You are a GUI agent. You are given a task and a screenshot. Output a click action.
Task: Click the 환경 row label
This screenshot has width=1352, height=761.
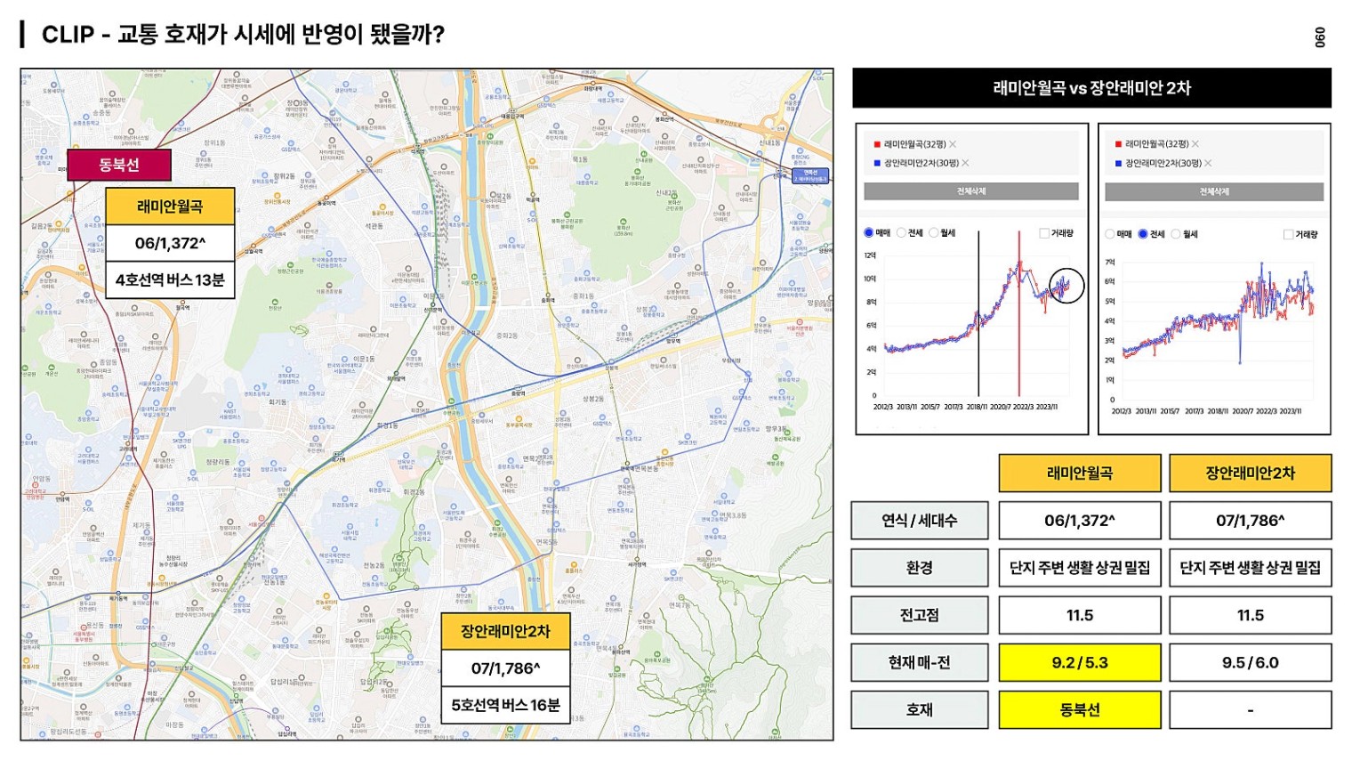click(x=920, y=568)
